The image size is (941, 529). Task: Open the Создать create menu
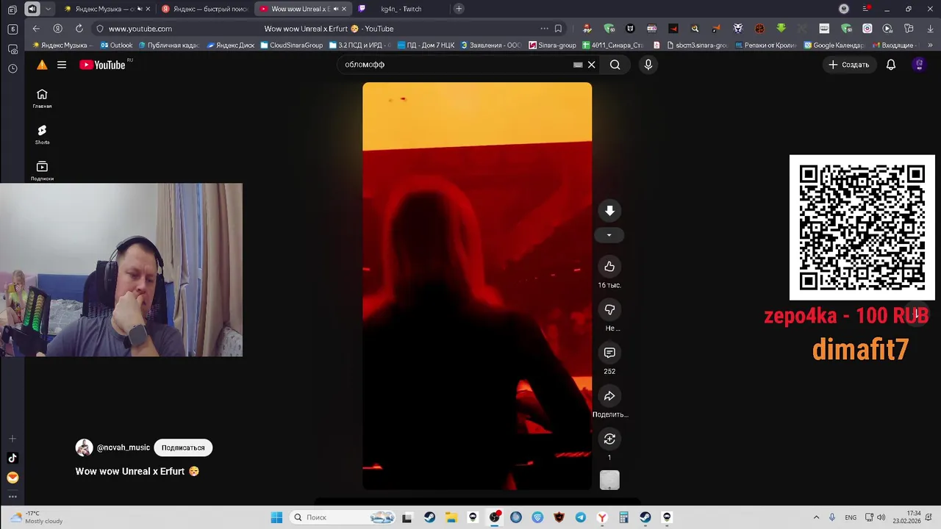848,65
